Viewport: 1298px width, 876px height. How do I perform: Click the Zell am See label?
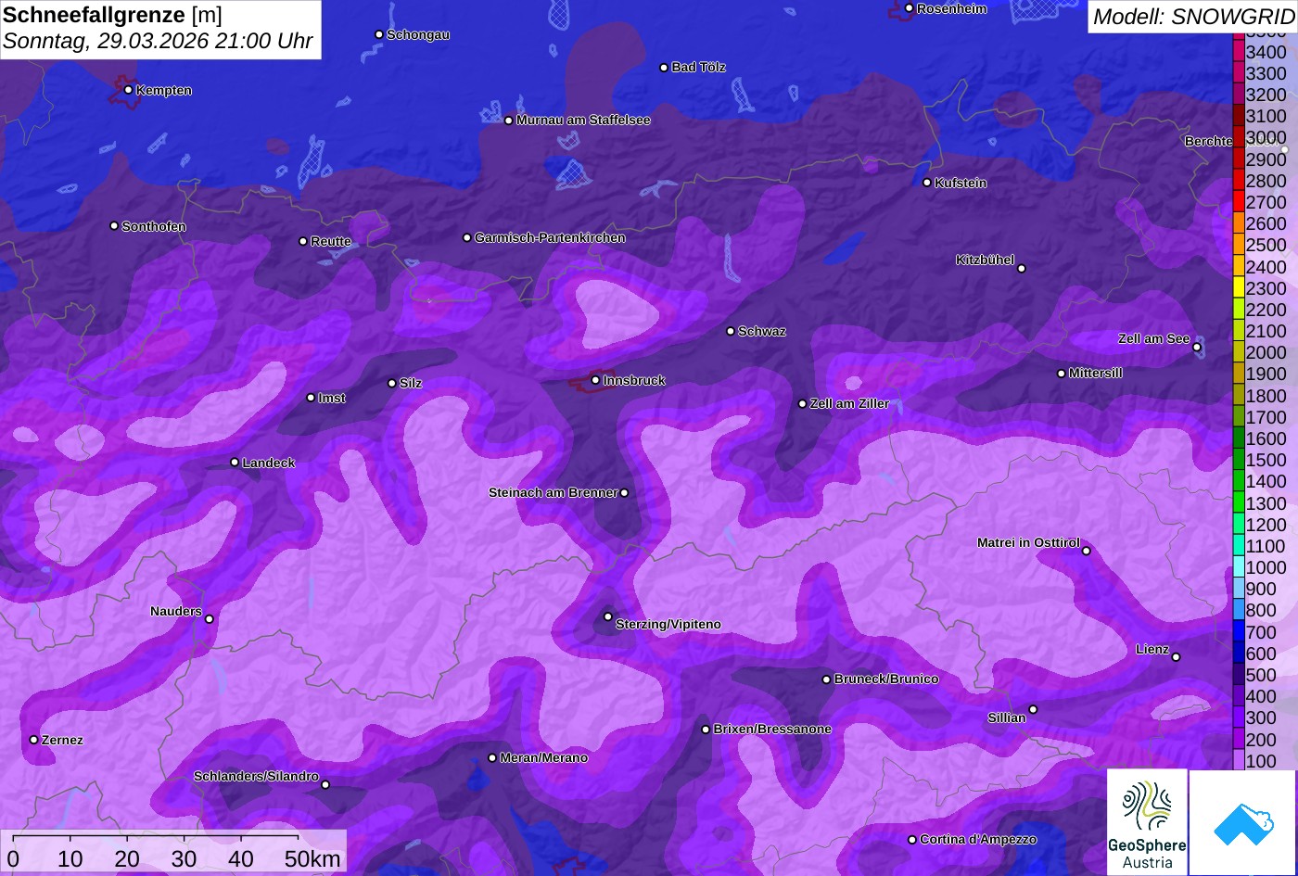click(x=1153, y=338)
